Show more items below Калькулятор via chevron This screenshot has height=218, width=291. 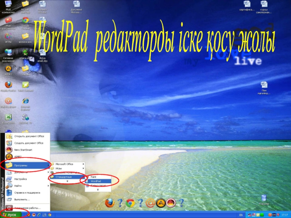click(98, 190)
